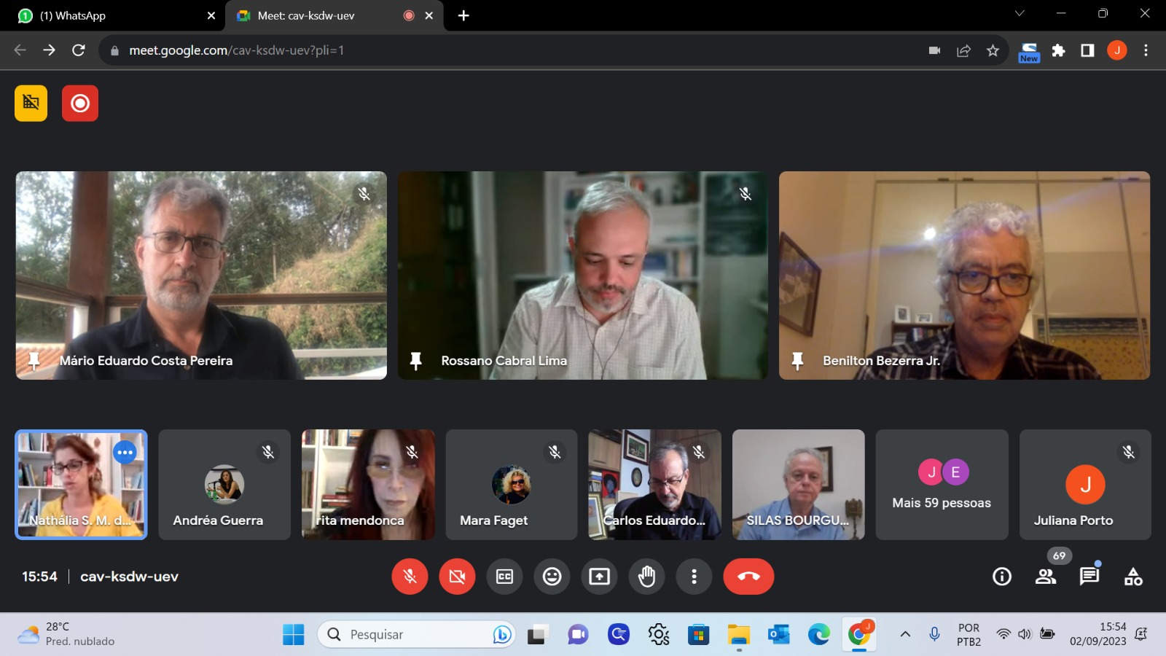Open Chrome profile J avatar

pos(1116,50)
